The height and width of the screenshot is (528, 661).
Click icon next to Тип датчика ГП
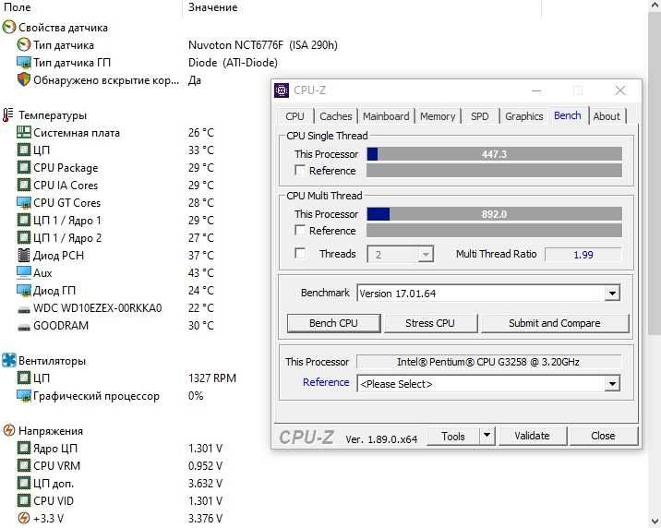tap(24, 63)
